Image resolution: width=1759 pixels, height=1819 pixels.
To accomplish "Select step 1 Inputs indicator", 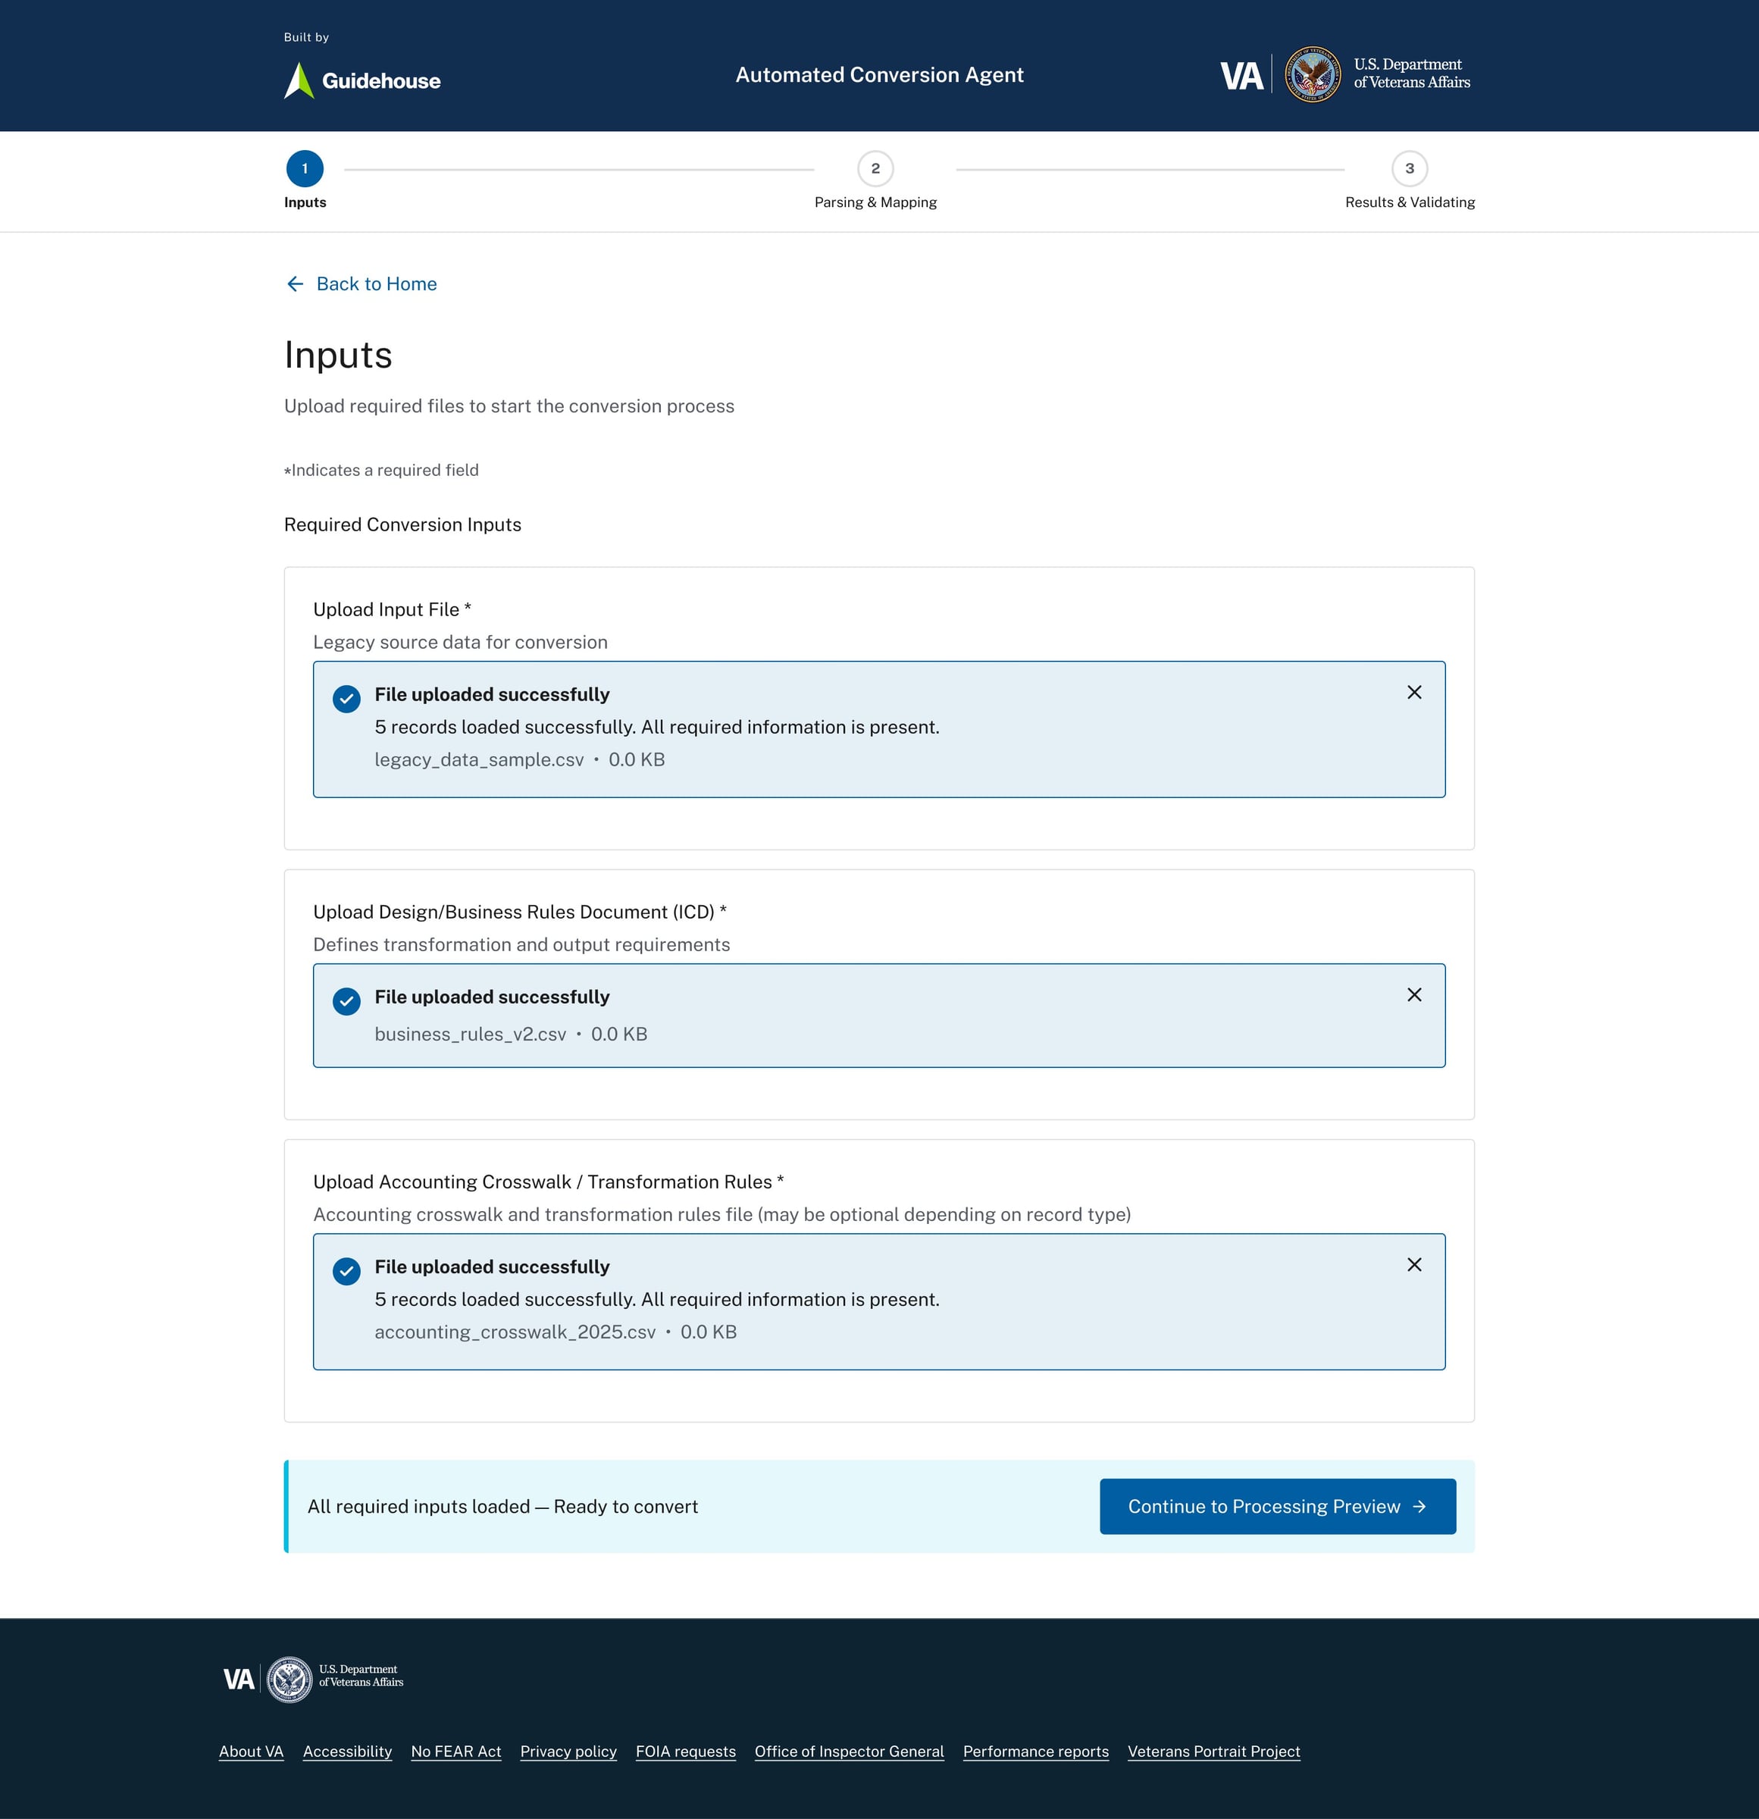I will [305, 169].
